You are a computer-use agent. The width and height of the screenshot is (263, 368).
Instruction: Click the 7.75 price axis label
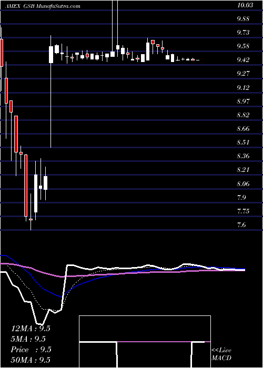point(243,211)
